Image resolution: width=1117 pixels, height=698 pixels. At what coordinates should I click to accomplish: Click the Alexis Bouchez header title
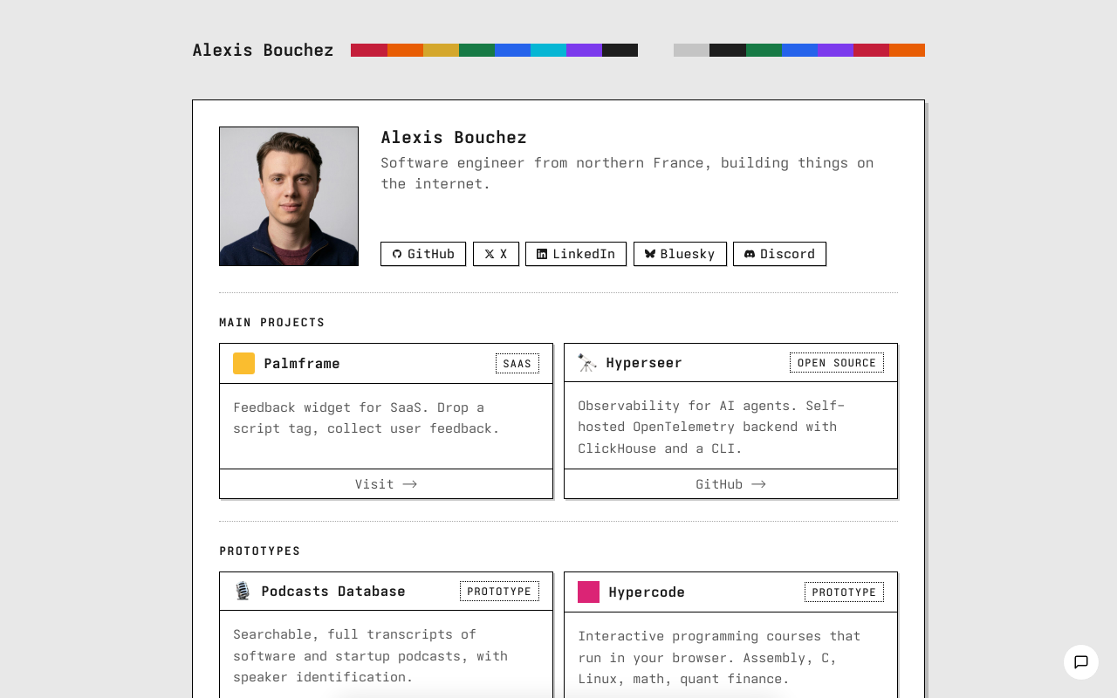point(263,51)
